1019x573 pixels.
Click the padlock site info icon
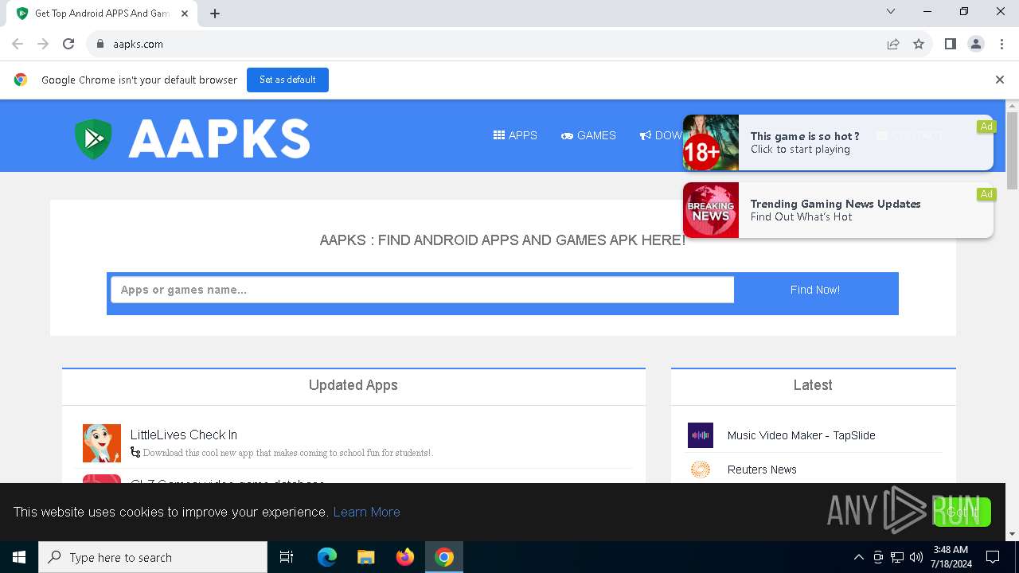click(100, 44)
